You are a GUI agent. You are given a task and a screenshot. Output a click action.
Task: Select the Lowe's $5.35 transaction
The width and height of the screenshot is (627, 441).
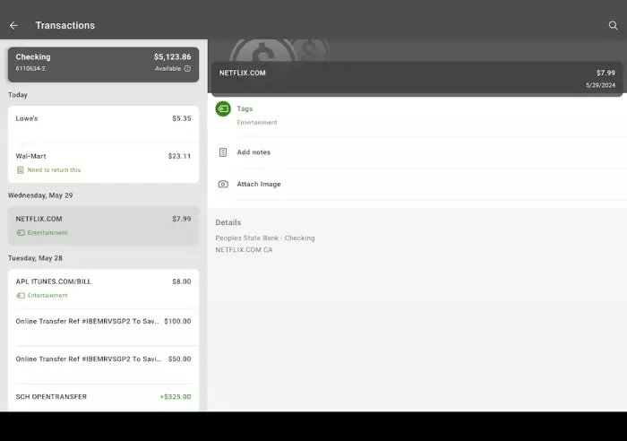point(103,125)
